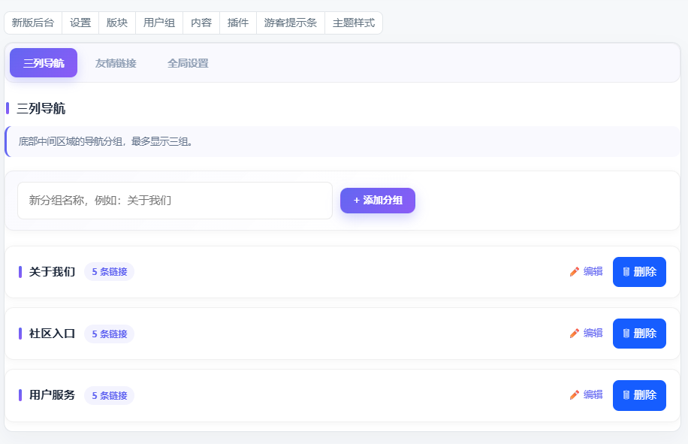Switch to the 全局设置 tab
The width and height of the screenshot is (688, 444).
(188, 63)
